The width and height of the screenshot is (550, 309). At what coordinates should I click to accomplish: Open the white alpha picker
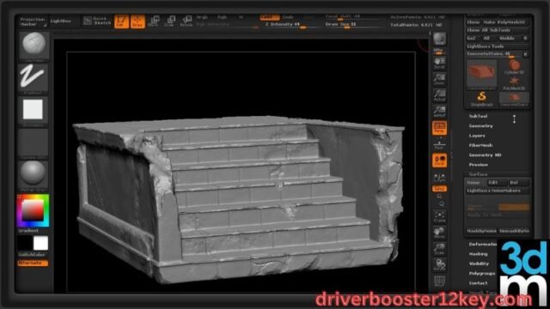pos(33,111)
